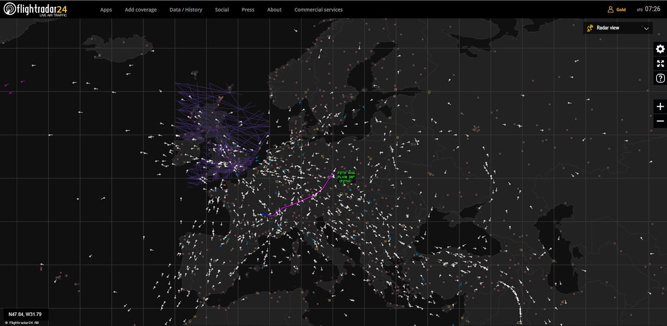Click the Flightradar24 logo
The image size is (667, 326).
[35, 9]
